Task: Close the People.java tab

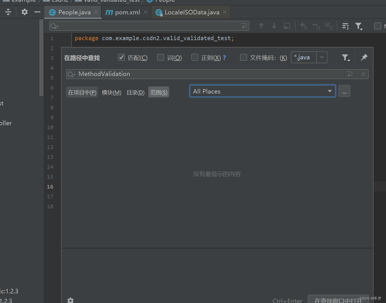Action: coord(96,12)
